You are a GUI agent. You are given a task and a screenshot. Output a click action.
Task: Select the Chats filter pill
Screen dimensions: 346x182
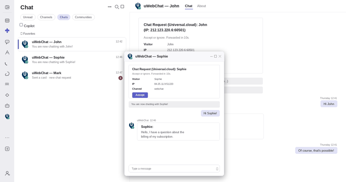[x=64, y=17]
